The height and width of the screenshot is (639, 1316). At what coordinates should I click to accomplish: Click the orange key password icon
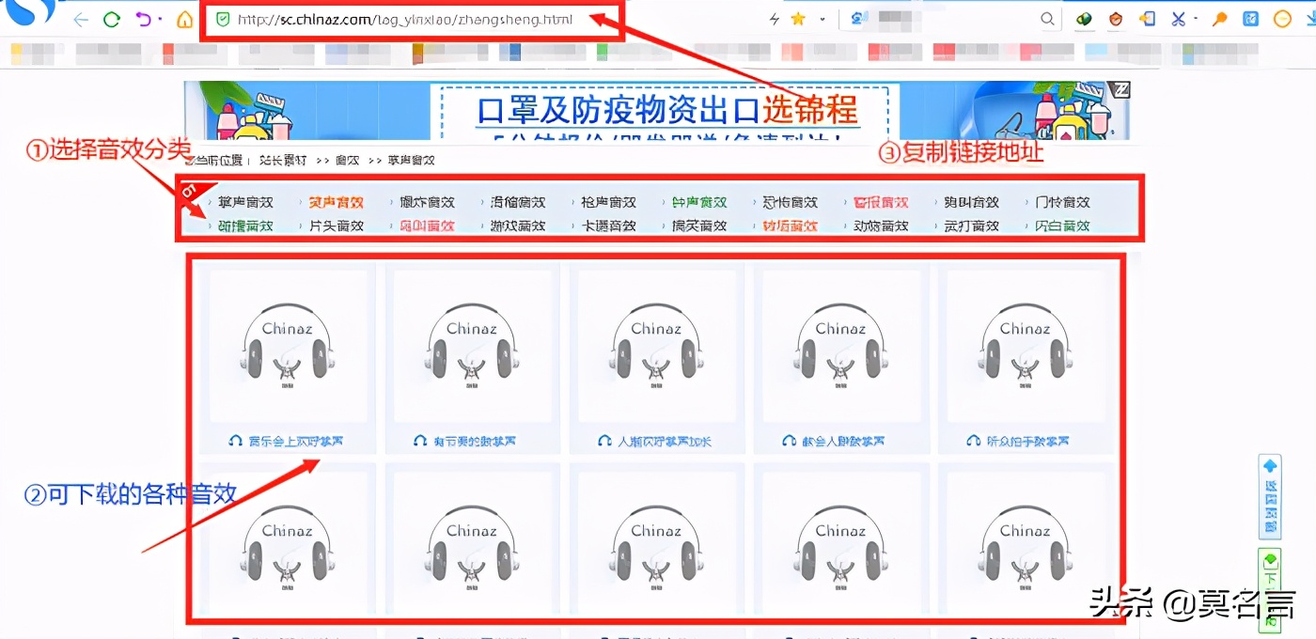pyautogui.click(x=1220, y=19)
